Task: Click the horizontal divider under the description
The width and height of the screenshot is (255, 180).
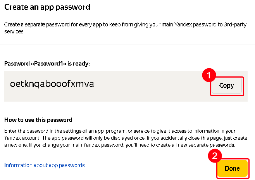Action: tap(127, 45)
